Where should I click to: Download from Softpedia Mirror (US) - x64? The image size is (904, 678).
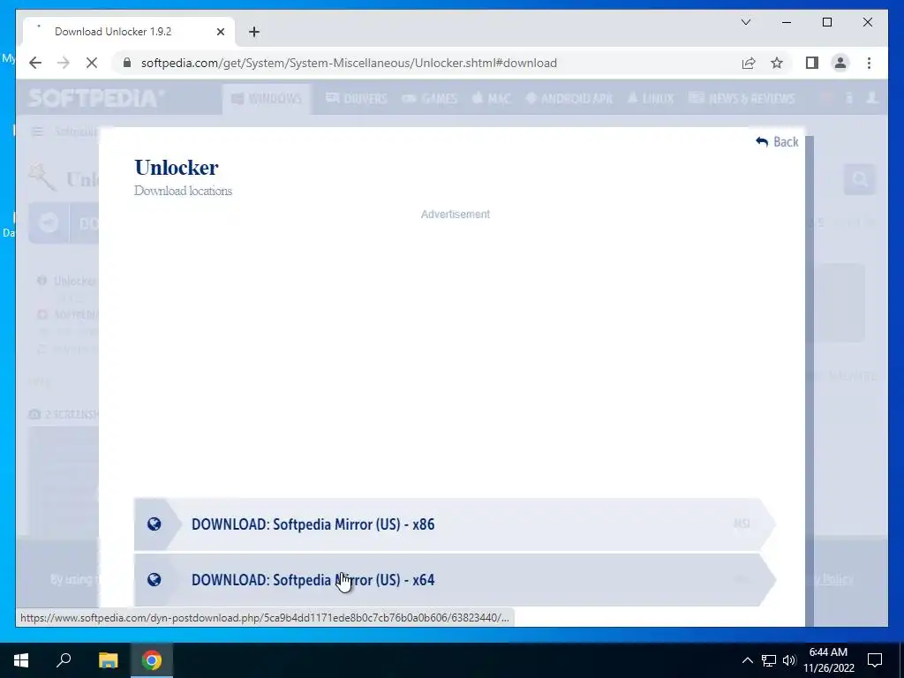(455, 580)
